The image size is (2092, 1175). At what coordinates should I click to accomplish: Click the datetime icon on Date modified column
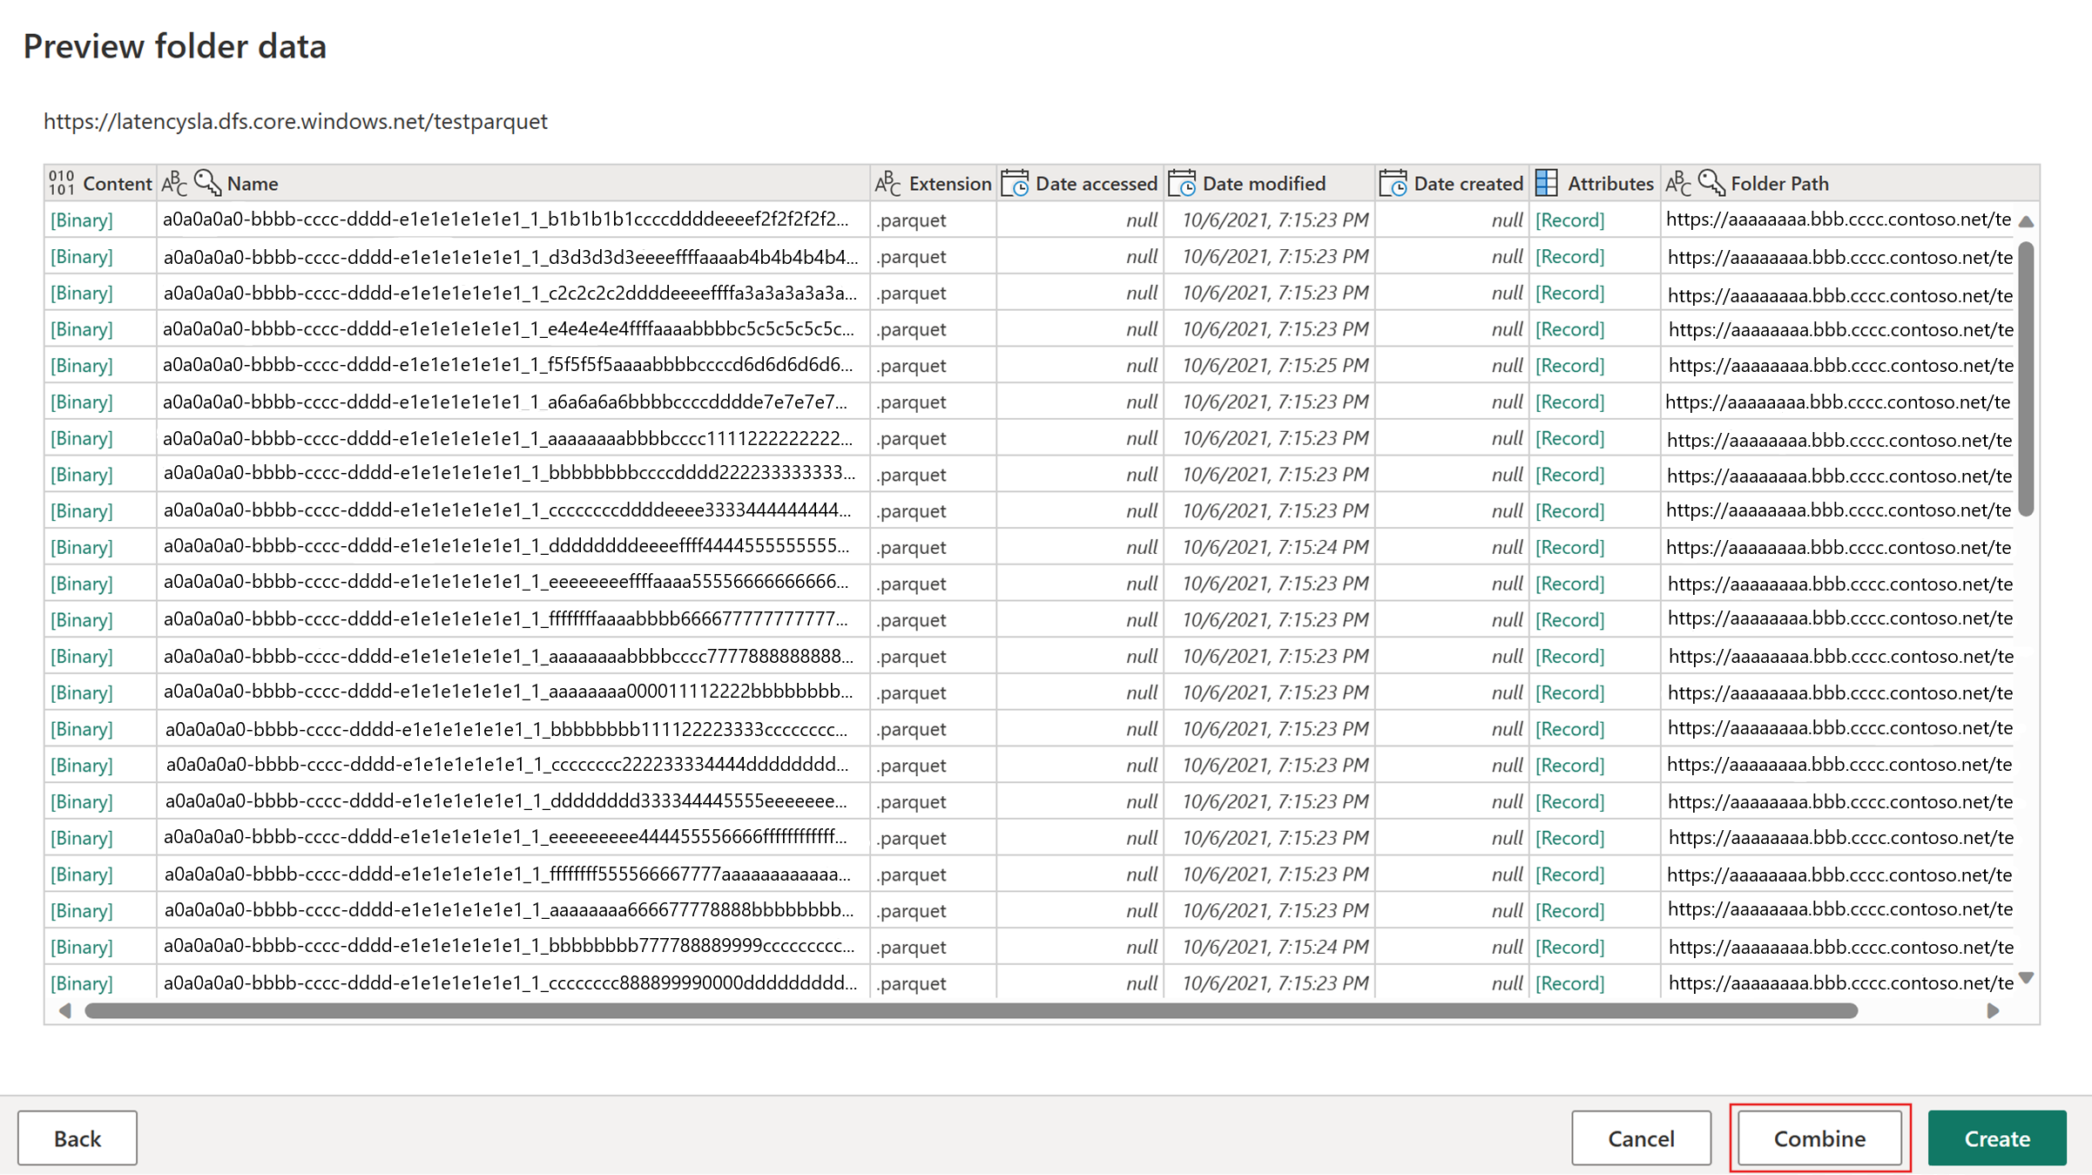pos(1182,183)
